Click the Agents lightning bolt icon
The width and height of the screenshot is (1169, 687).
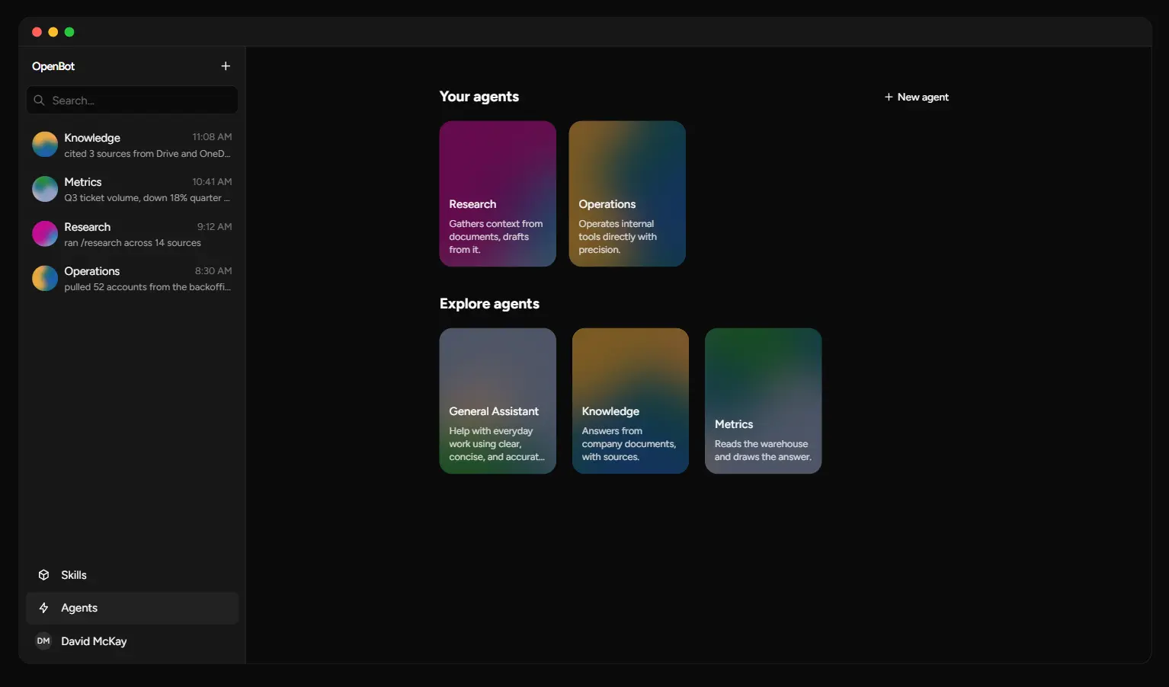[44, 608]
